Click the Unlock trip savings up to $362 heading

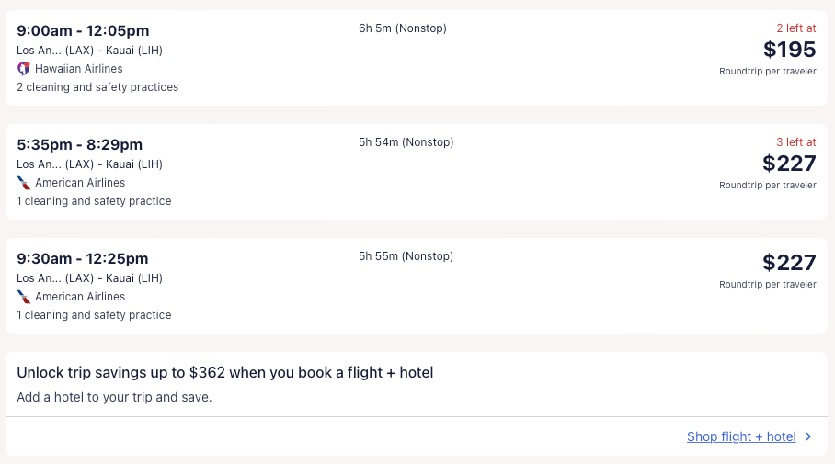[225, 372]
